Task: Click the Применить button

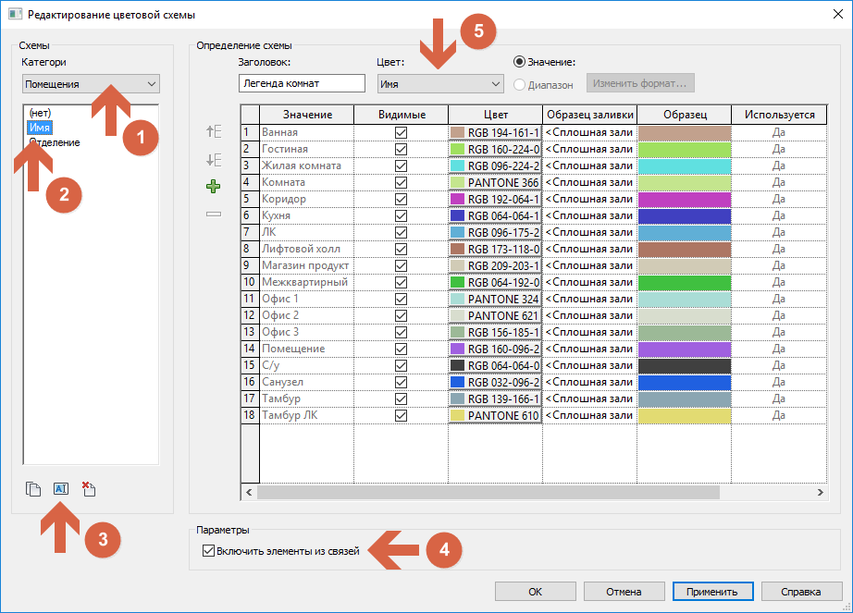Action: (x=712, y=591)
